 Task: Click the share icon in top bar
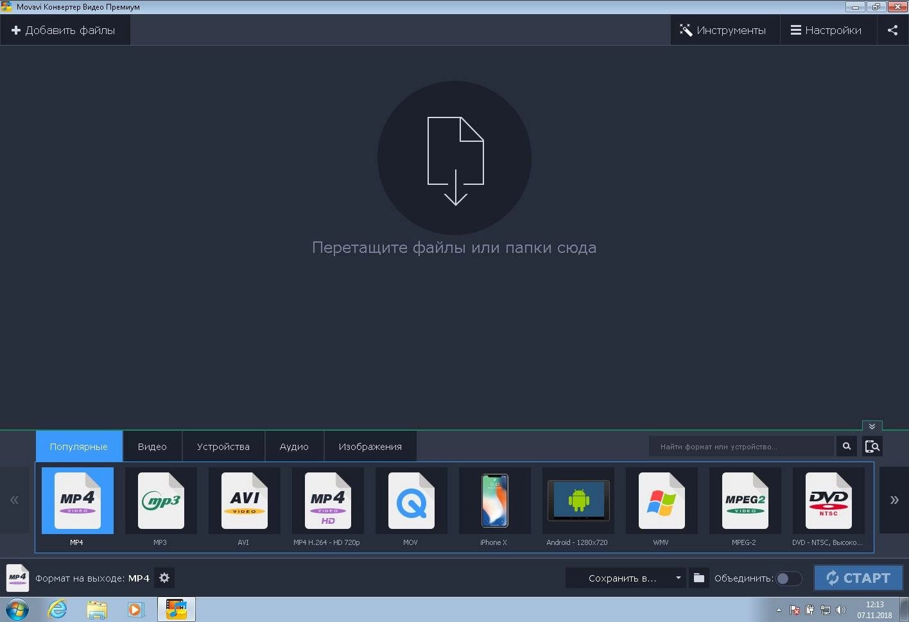[892, 30]
